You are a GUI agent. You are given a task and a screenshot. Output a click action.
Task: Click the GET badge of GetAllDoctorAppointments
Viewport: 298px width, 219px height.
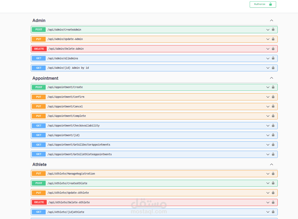(39, 145)
